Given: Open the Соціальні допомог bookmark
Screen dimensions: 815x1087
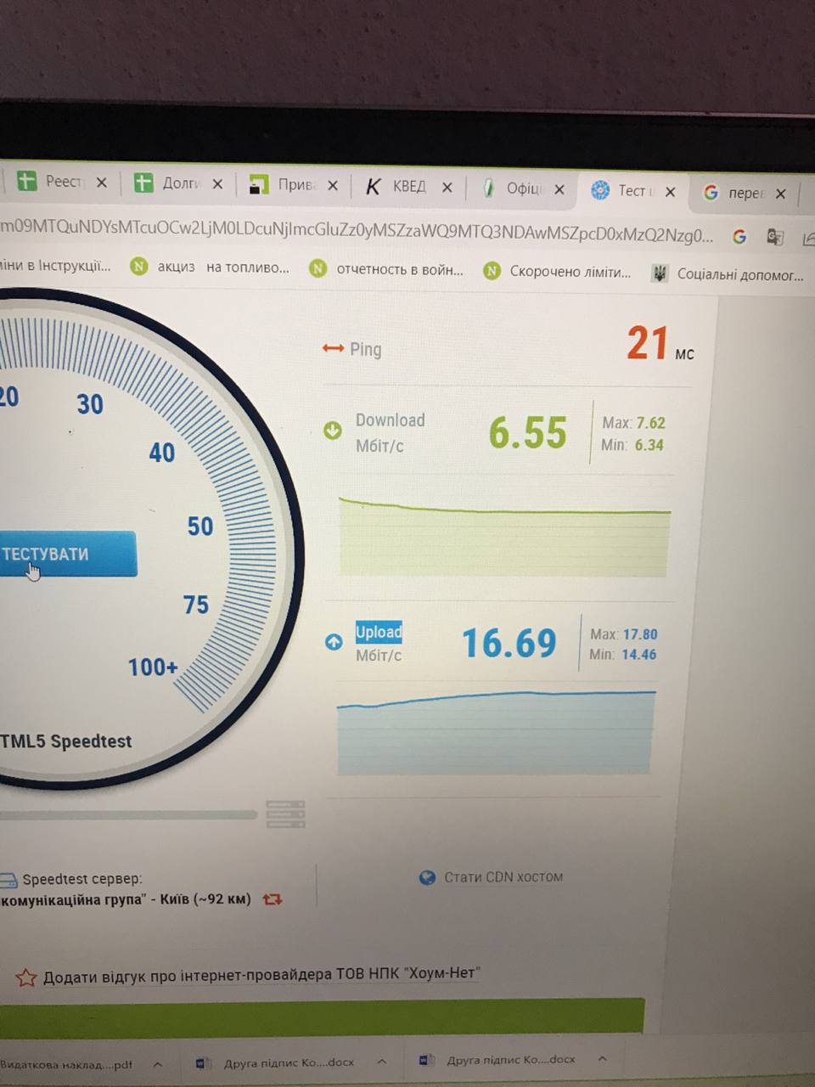Looking at the screenshot, I should pos(728,274).
